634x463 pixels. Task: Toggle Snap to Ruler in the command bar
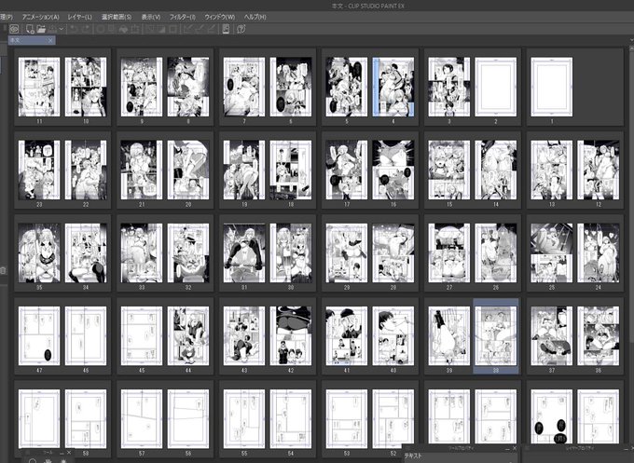point(188,29)
